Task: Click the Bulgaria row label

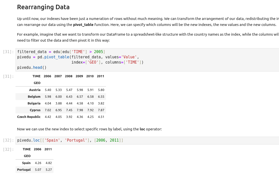Action: (34, 103)
